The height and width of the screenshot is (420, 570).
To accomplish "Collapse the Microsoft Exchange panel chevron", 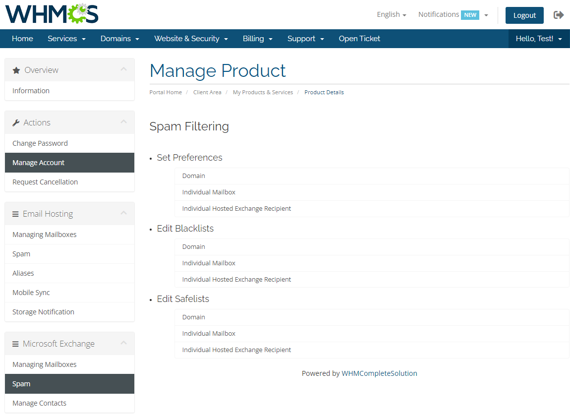I will point(123,343).
